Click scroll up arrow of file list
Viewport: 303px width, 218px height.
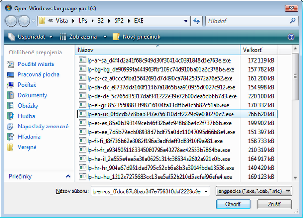[295, 49]
